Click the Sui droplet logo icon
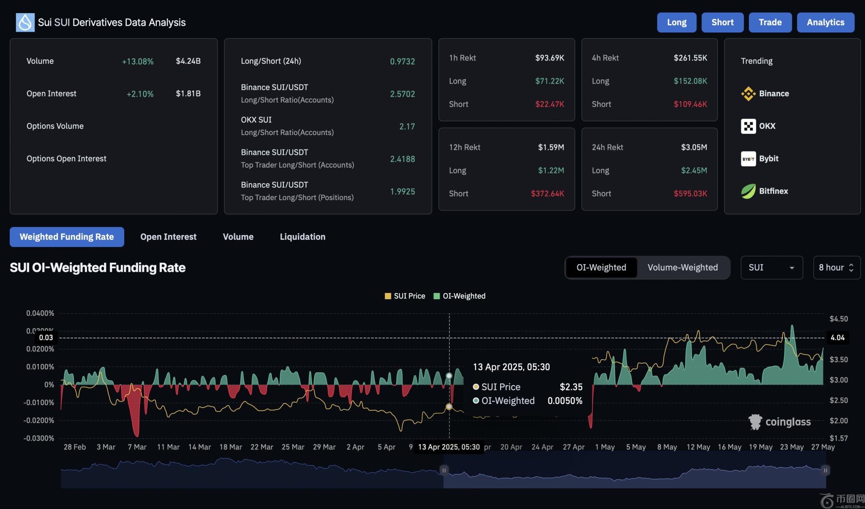 25,22
